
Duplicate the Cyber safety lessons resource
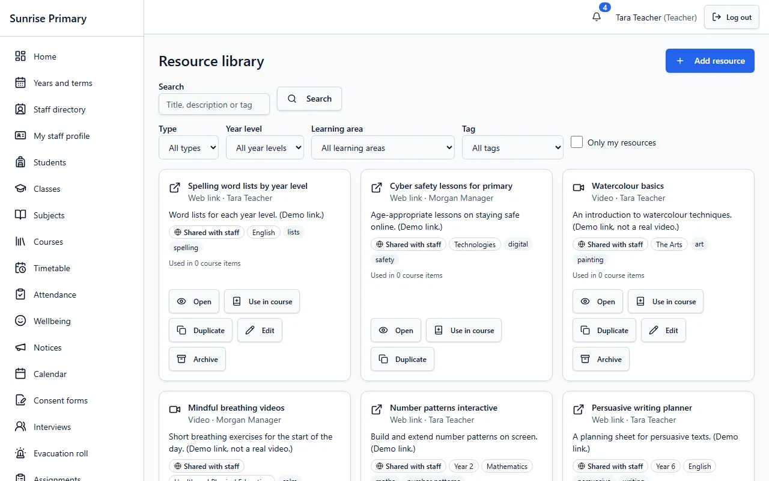[x=403, y=359]
